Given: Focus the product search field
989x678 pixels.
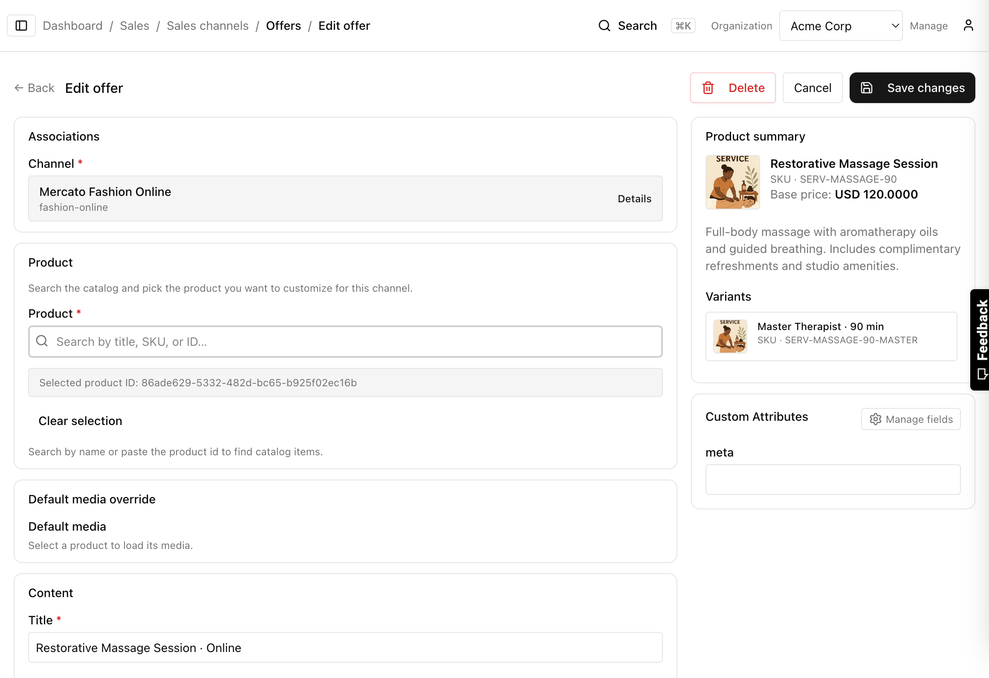Looking at the screenshot, I should point(345,342).
